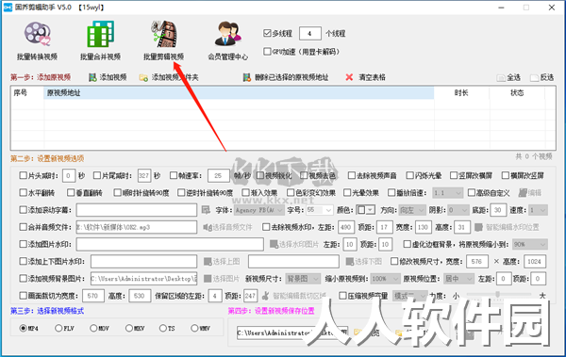Select the WMV format radio button
Image resolution: width=566 pixels, height=357 pixels.
click(194, 328)
